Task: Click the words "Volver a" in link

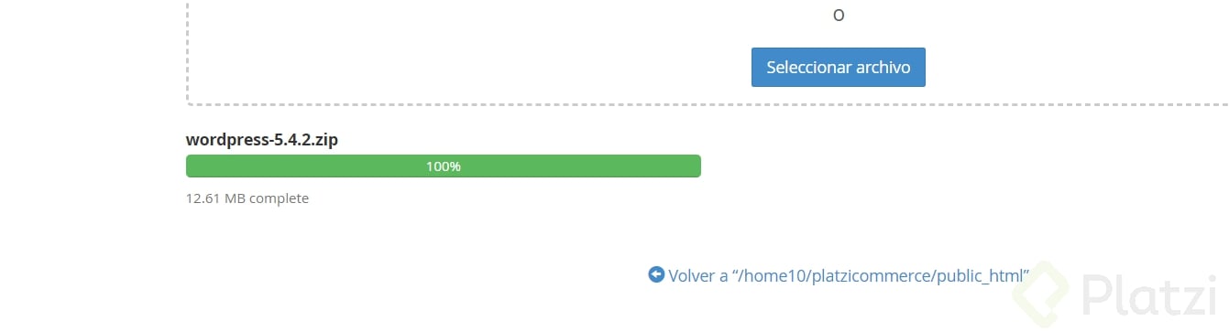Action: point(698,275)
